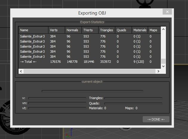The height and width of the screenshot is (139, 188).
Task: Click the scroll left arrow of statistics list
Action: (x=21, y=71)
